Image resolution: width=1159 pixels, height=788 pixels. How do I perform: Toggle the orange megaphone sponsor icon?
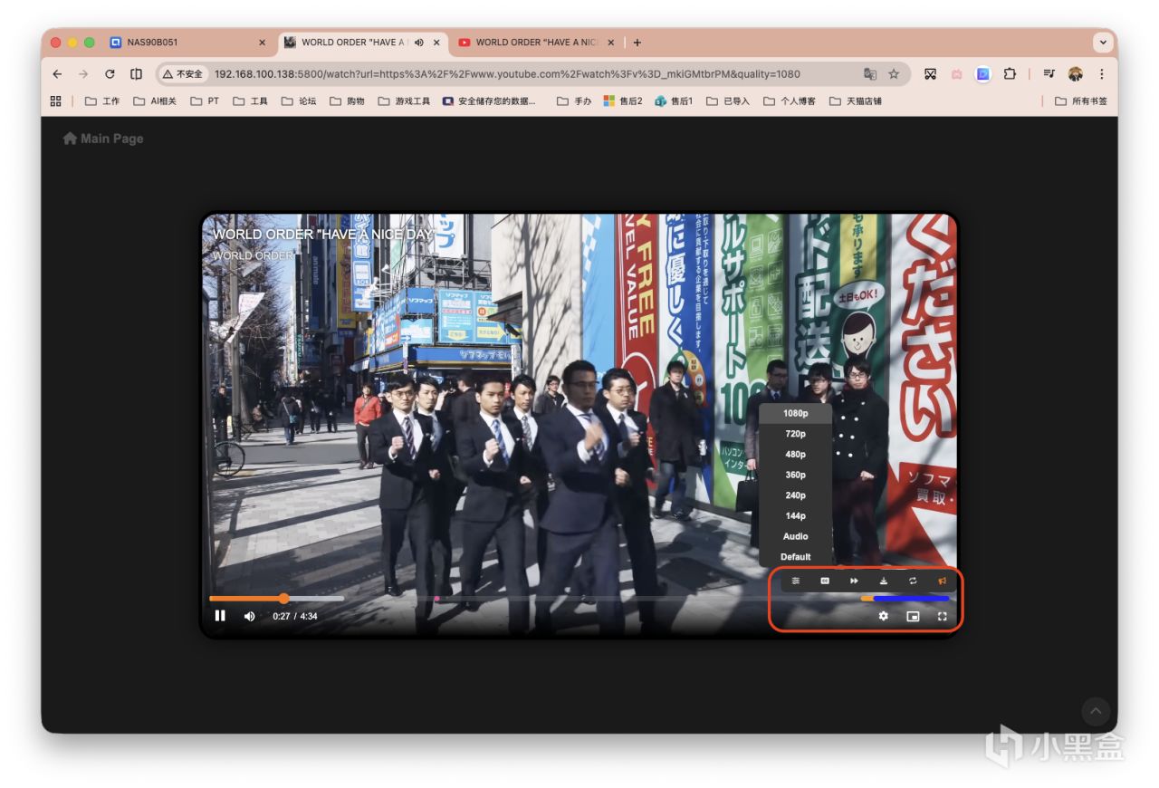tap(943, 581)
